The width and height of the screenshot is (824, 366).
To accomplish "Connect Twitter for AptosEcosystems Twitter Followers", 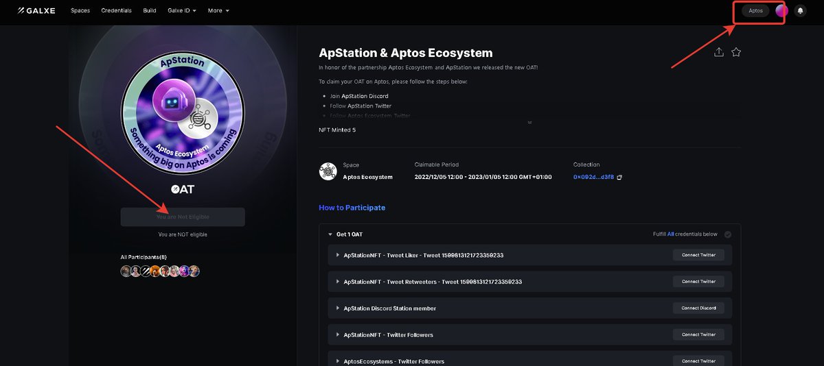I will click(698, 361).
